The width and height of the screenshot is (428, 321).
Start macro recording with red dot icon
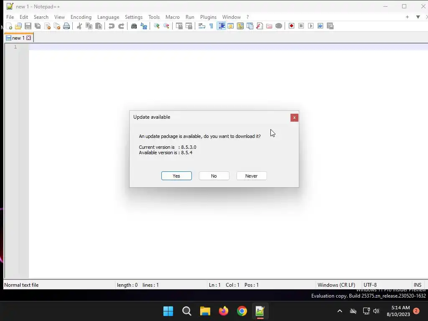291,26
